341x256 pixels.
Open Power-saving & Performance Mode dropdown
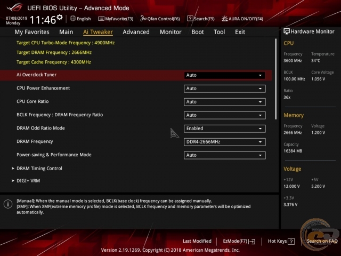point(225,155)
